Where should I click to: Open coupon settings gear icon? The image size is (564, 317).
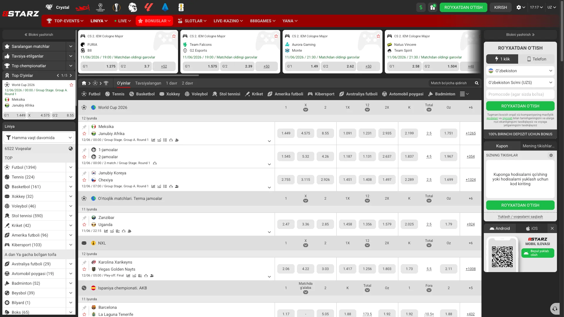click(x=551, y=155)
